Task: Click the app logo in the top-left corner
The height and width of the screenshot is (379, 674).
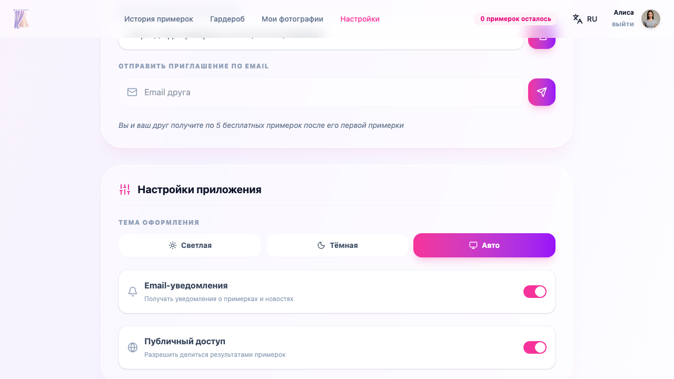Action: pyautogui.click(x=21, y=18)
